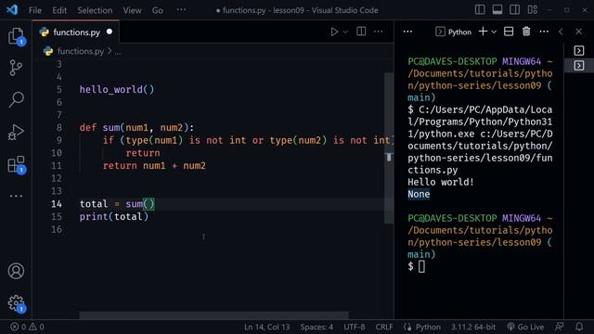This screenshot has height=334, width=594.
Task: Click the highlighted None output in terminal
Action: click(x=419, y=194)
